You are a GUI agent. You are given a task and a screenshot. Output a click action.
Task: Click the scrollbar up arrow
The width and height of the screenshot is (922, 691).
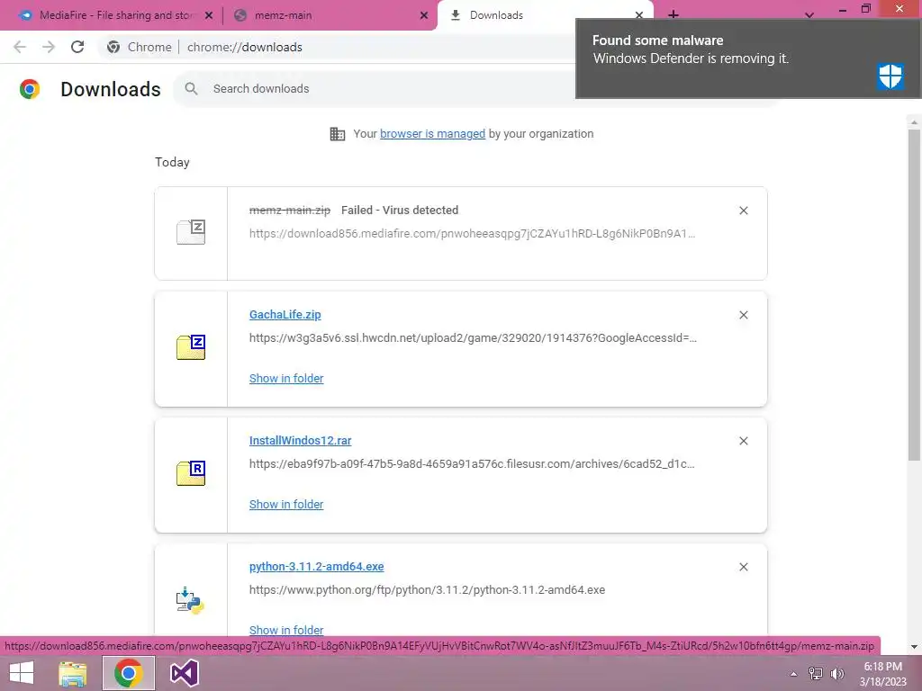coord(914,122)
